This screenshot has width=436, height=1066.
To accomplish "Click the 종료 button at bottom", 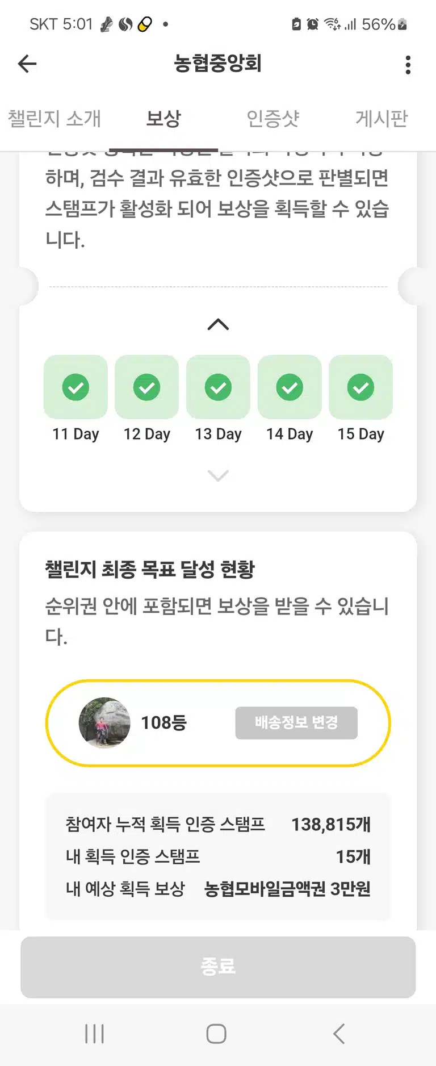I will pos(218,967).
